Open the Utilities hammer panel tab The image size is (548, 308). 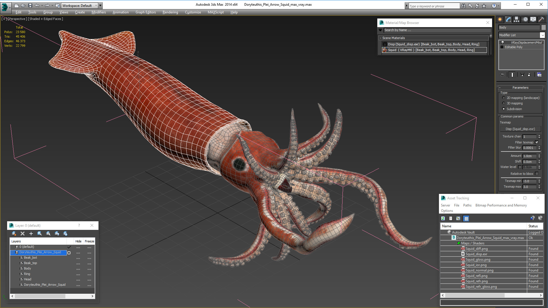541,19
